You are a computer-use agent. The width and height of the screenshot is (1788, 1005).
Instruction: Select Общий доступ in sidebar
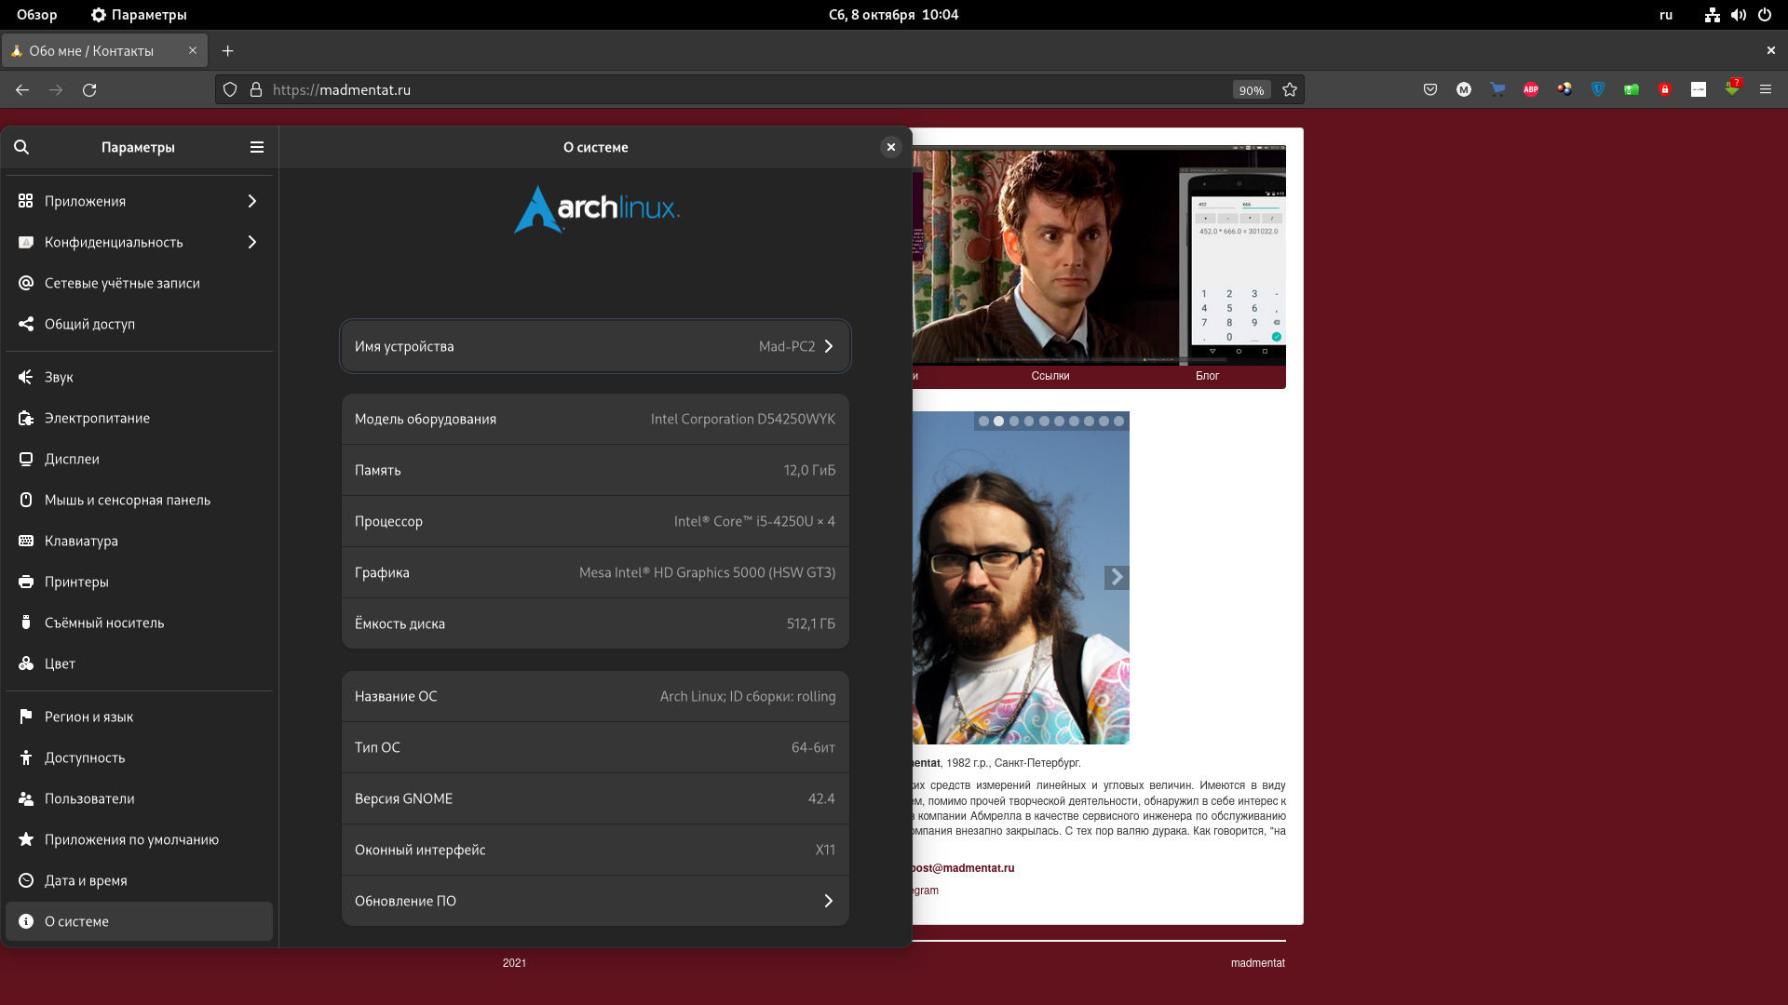139,324
